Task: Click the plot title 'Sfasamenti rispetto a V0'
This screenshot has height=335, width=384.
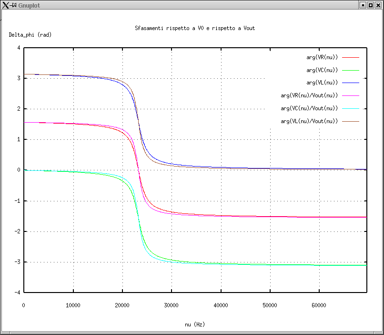Action: tap(195, 29)
